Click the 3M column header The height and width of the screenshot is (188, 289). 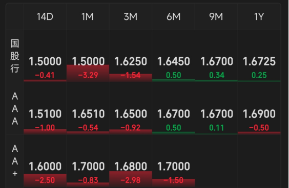pyautogui.click(x=131, y=17)
